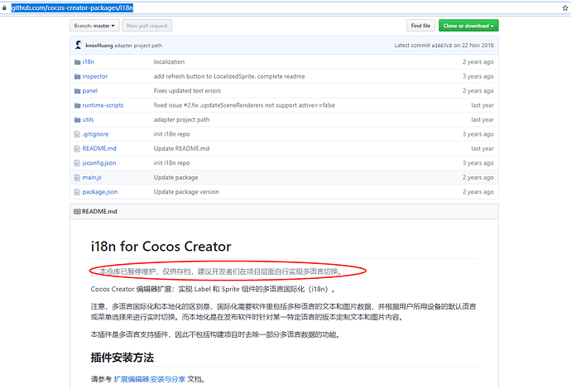Click file icon beside .gitignore

coord(77,134)
